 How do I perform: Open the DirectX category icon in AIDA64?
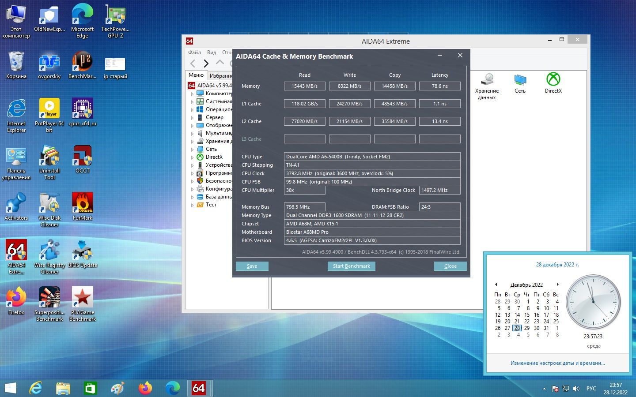(553, 83)
